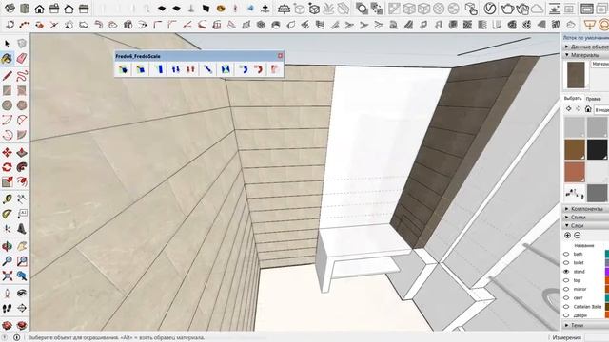Expand the Тени panel
The height and width of the screenshot is (342, 609).
[586, 325]
